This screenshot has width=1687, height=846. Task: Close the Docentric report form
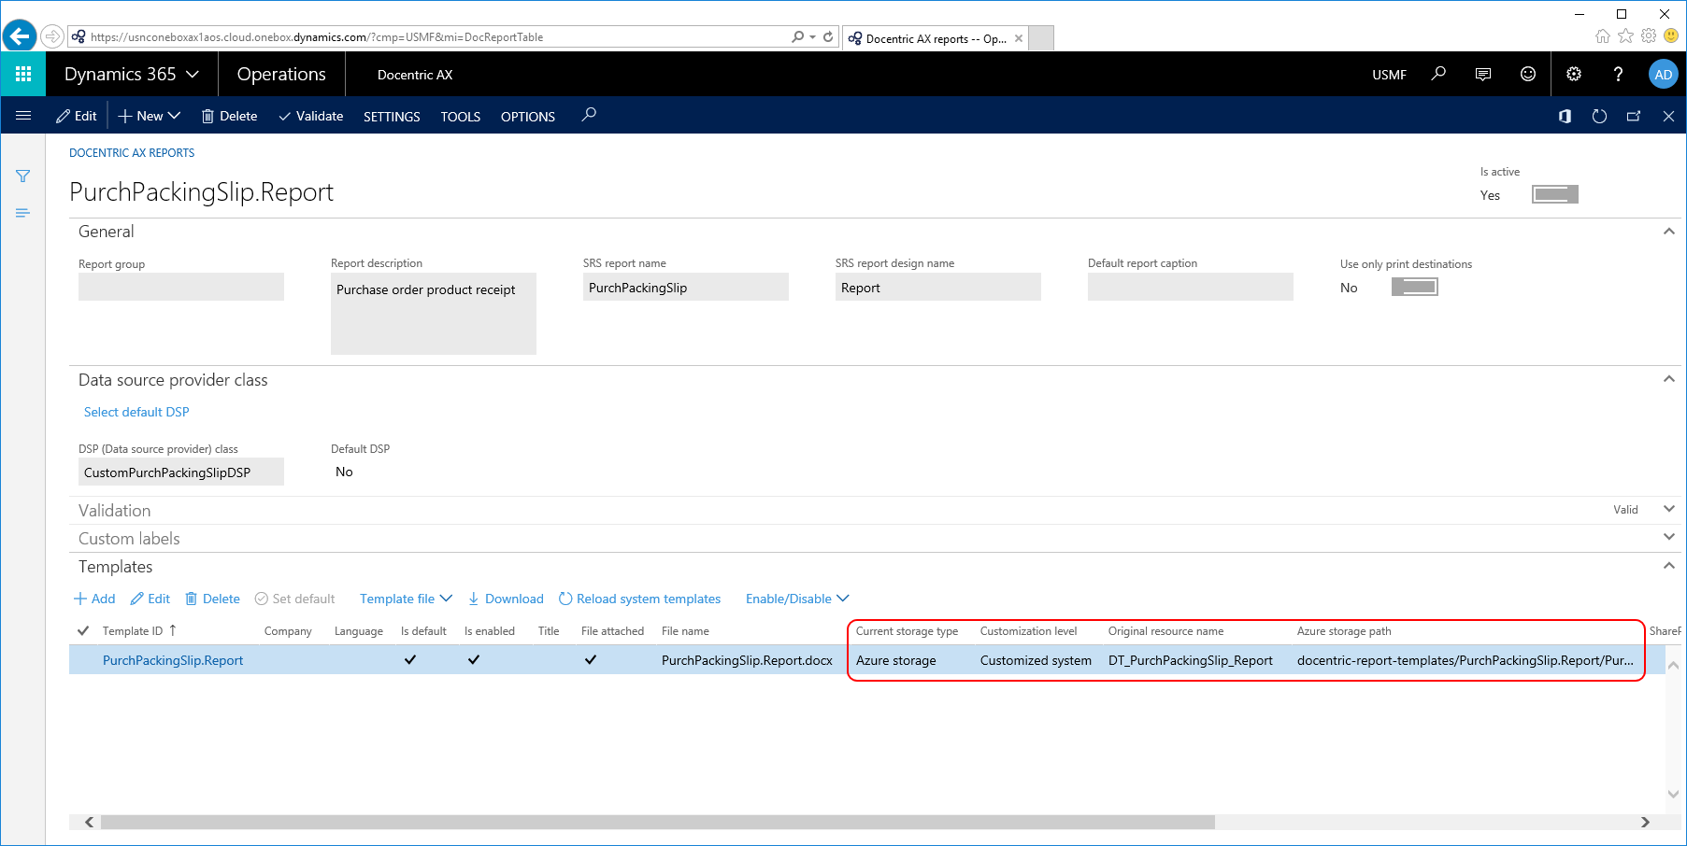point(1668,116)
